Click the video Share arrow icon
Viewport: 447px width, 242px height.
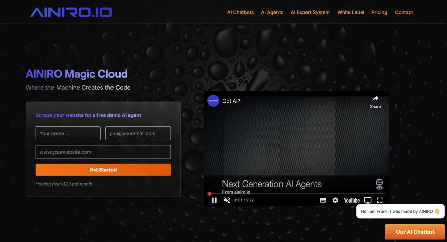coord(375,99)
